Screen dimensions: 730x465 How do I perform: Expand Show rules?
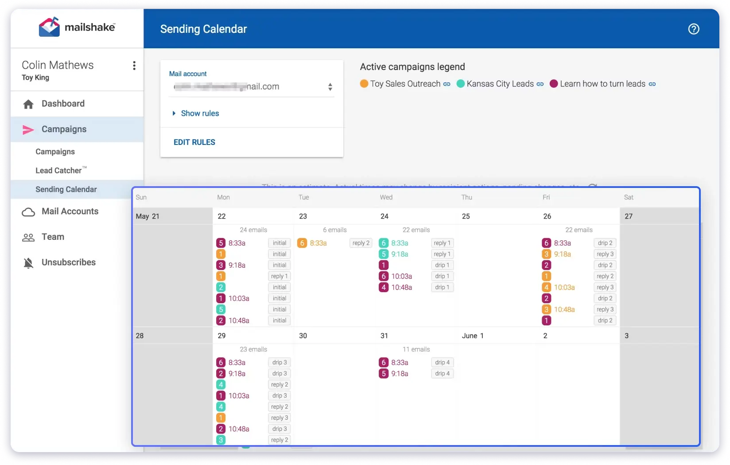pos(196,113)
